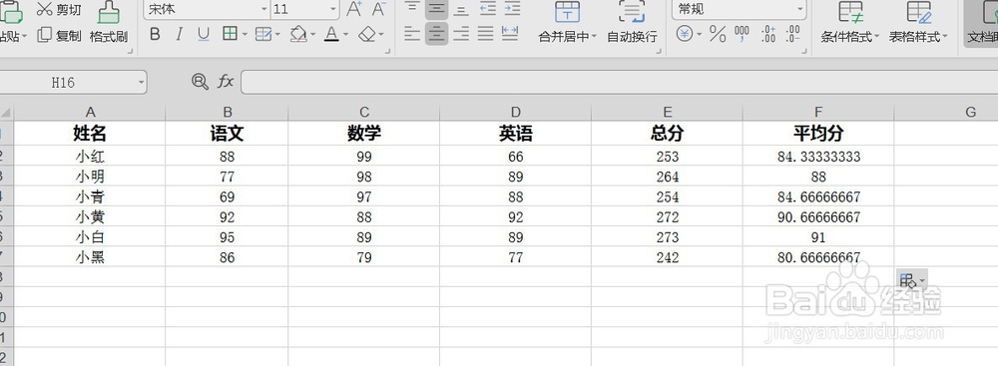Image resolution: width=998 pixels, height=366 pixels.
Task: Click the distributed alignment icon
Action: [510, 34]
